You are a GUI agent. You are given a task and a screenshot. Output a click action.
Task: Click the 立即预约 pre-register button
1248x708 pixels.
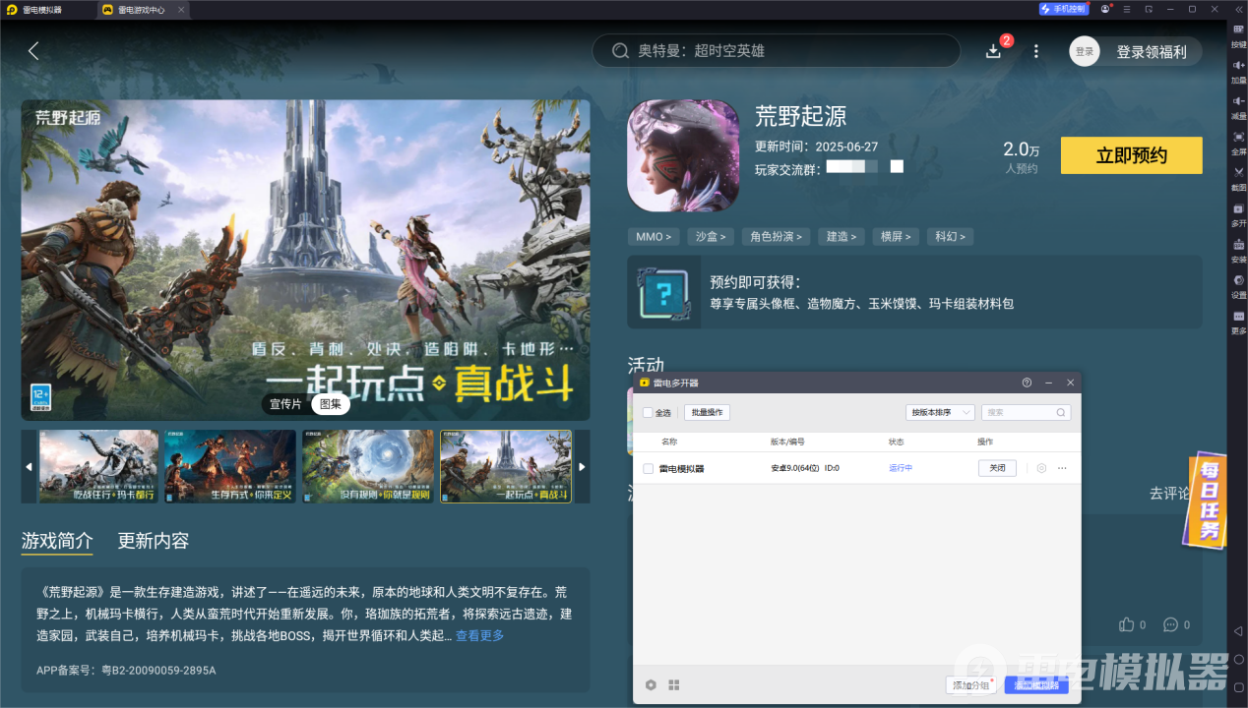coord(1130,155)
